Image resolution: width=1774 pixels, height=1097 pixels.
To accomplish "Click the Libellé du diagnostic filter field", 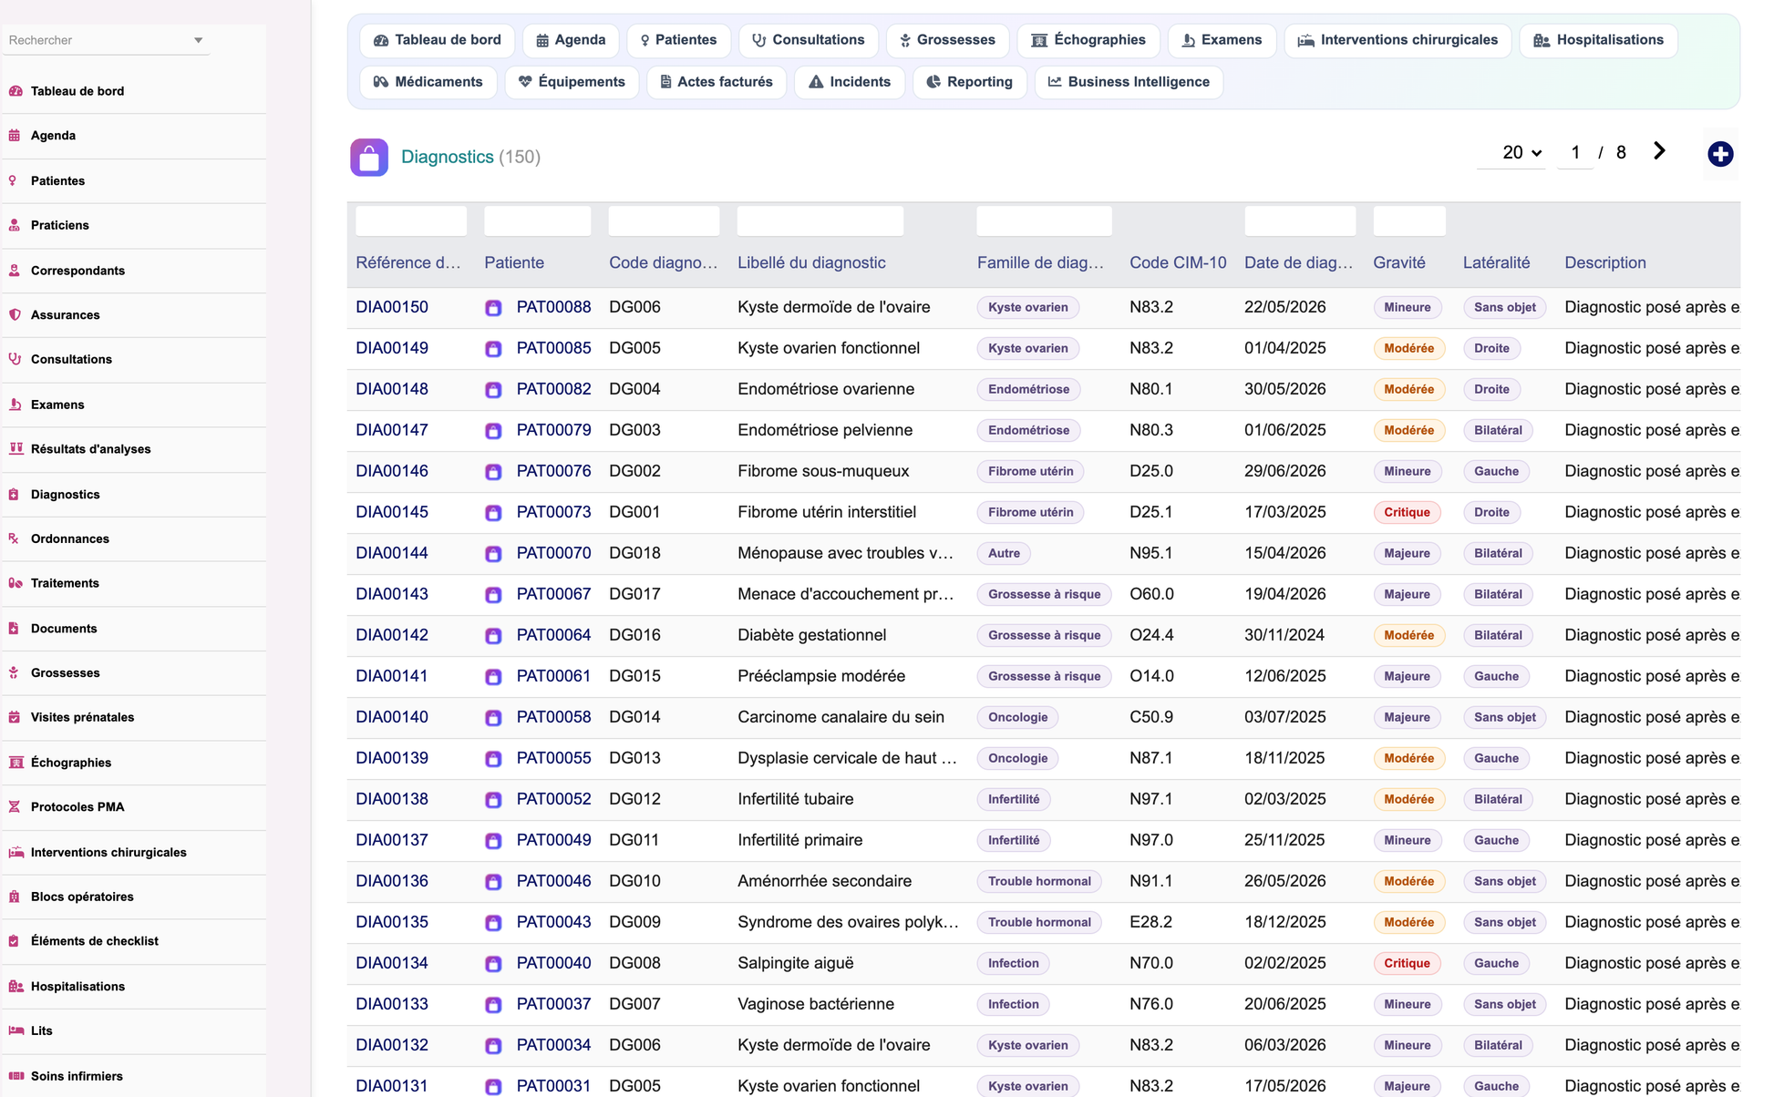I will coord(820,220).
